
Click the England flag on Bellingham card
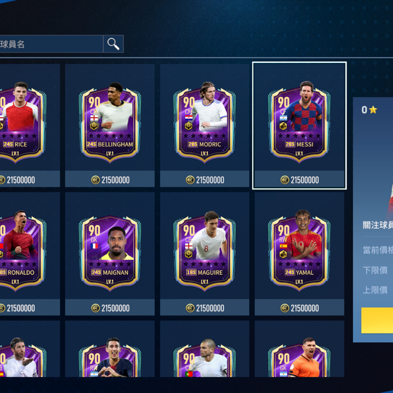(94, 118)
